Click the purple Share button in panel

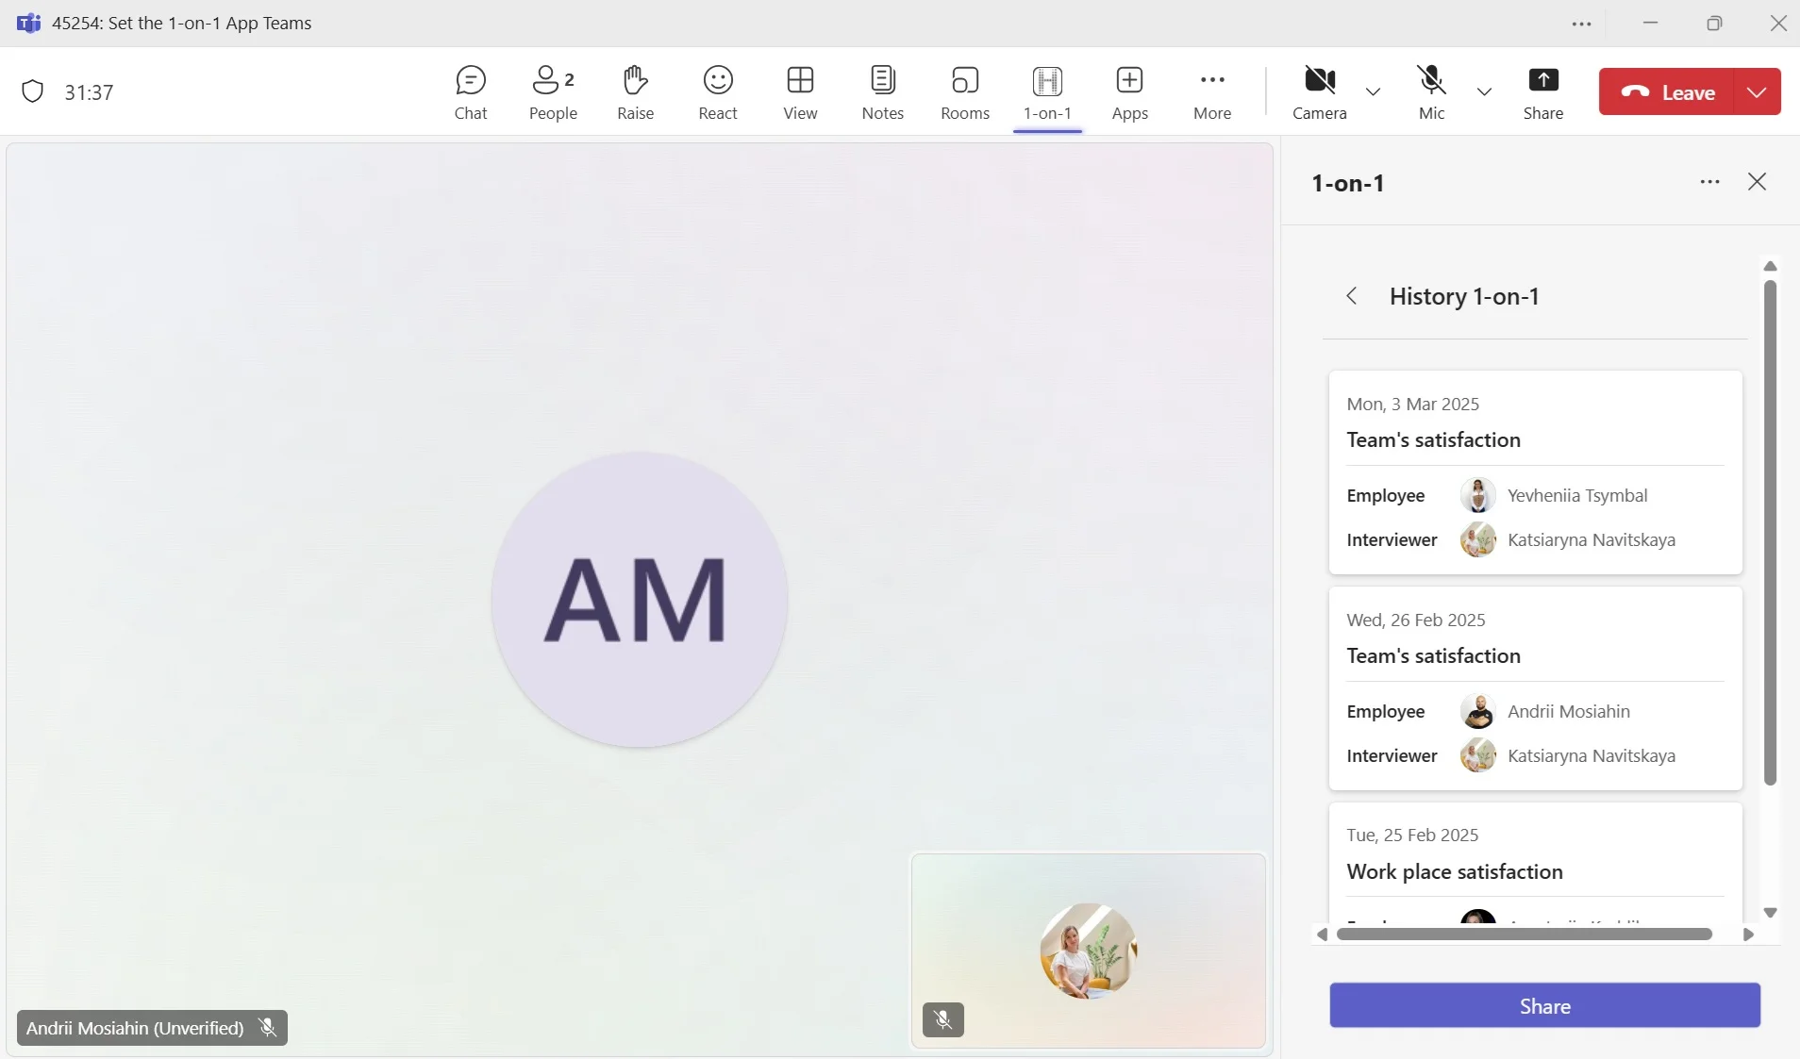[x=1544, y=1005]
